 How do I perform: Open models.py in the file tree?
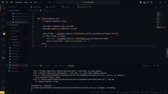pos(15,57)
